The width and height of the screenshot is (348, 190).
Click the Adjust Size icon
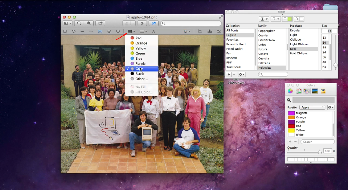click(219, 31)
